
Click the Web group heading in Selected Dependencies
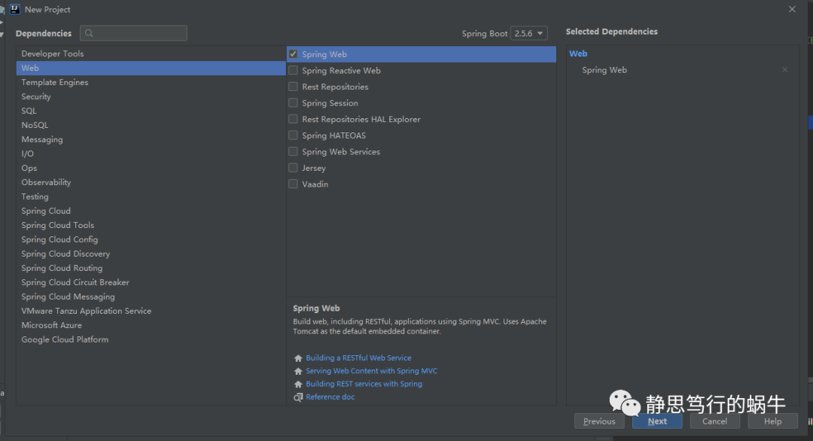point(578,53)
